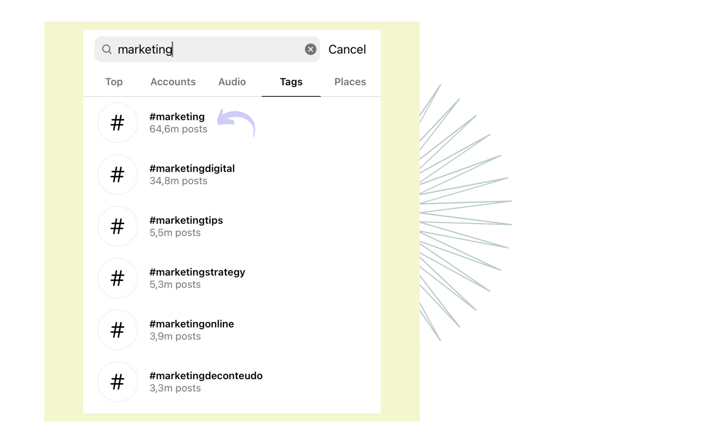Open the Accounts tab
This screenshot has height=443, width=702.
click(173, 82)
